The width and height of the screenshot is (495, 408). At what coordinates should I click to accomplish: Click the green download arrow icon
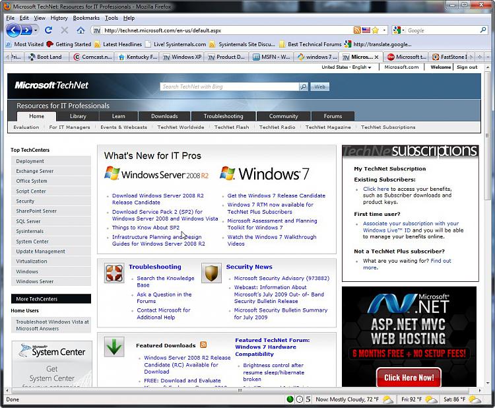[114, 347]
